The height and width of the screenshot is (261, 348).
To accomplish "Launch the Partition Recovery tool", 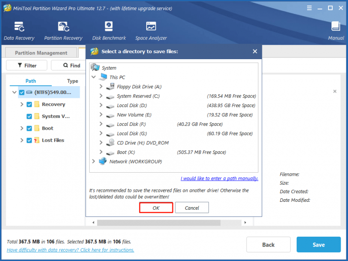I will (x=63, y=31).
